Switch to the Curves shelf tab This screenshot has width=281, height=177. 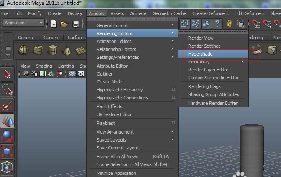pyautogui.click(x=51, y=38)
